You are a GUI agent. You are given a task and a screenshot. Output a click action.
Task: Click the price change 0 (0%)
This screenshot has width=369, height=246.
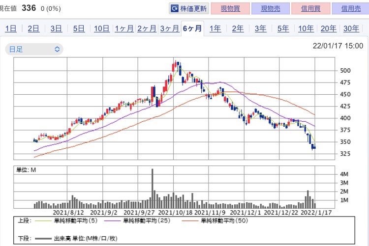tap(51, 9)
